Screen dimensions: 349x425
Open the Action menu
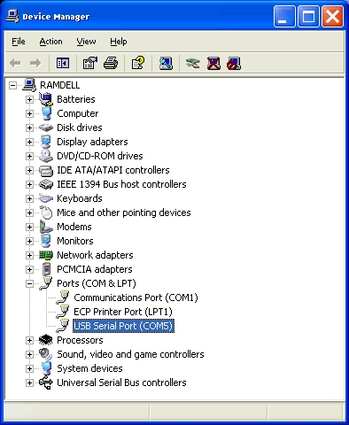(50, 42)
